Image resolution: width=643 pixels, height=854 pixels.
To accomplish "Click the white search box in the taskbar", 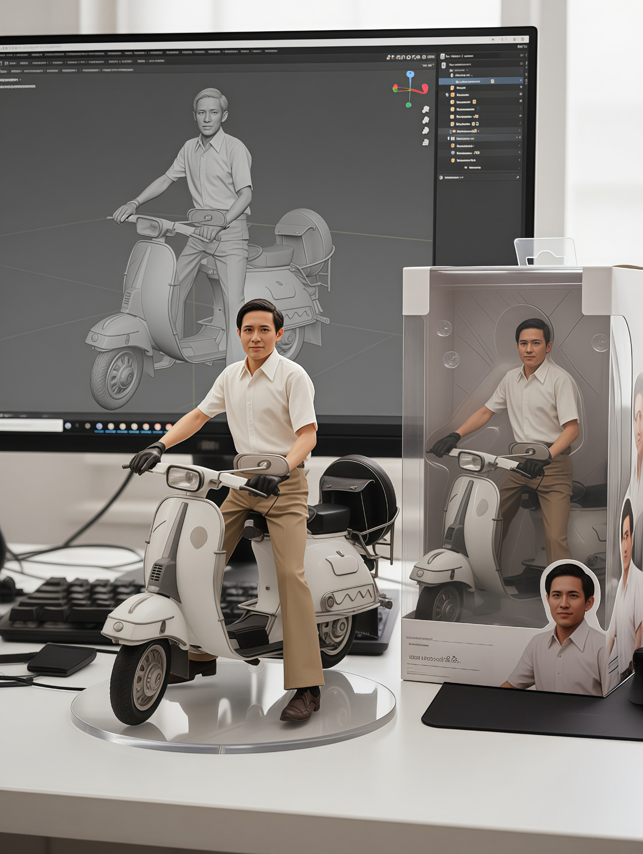I will 31,425.
